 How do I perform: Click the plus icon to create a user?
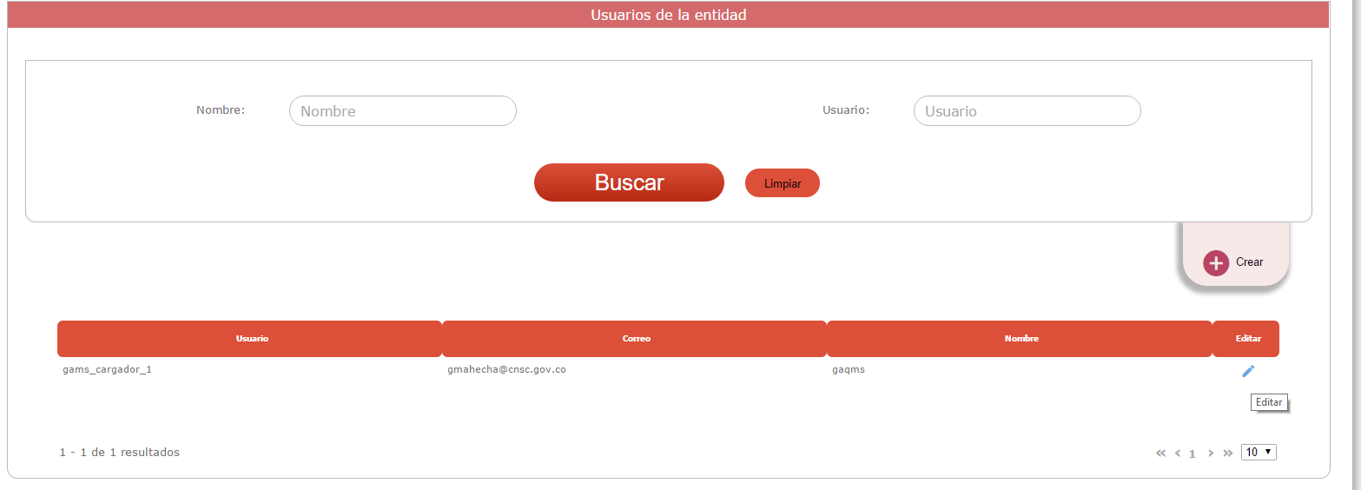1215,262
